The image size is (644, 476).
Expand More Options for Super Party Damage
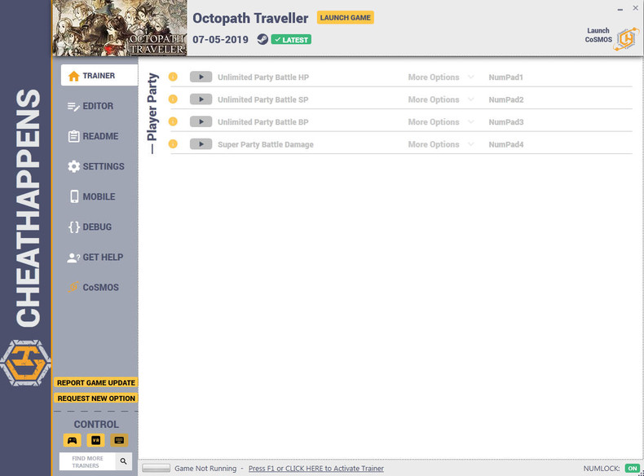tap(441, 144)
